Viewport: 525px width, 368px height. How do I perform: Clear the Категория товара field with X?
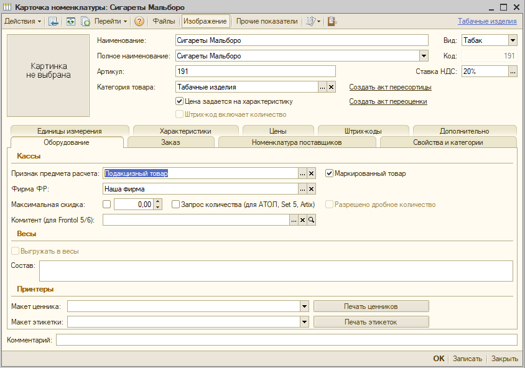tap(331, 87)
